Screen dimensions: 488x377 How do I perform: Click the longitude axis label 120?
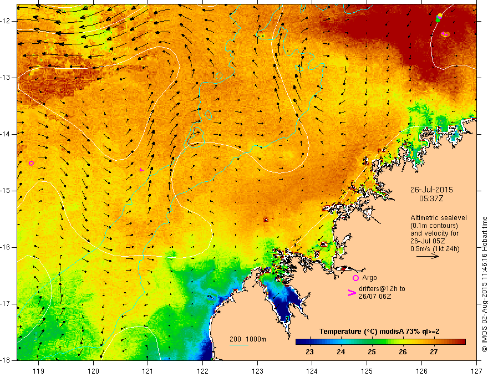coord(93,371)
